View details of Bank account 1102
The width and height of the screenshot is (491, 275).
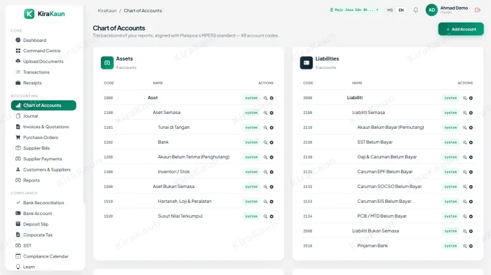[x=266, y=142]
